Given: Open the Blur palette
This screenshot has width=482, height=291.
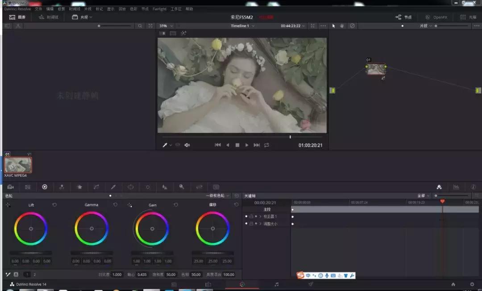Looking at the screenshot, I should pos(164,187).
